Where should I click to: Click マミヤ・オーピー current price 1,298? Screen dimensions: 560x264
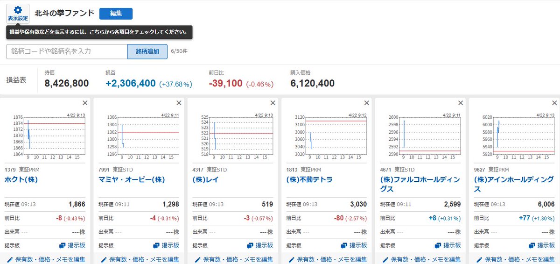[x=170, y=204]
